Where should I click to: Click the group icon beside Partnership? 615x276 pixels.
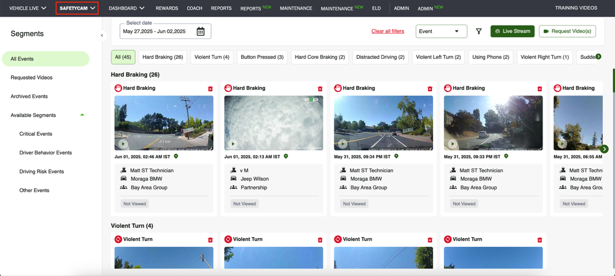[233, 188]
